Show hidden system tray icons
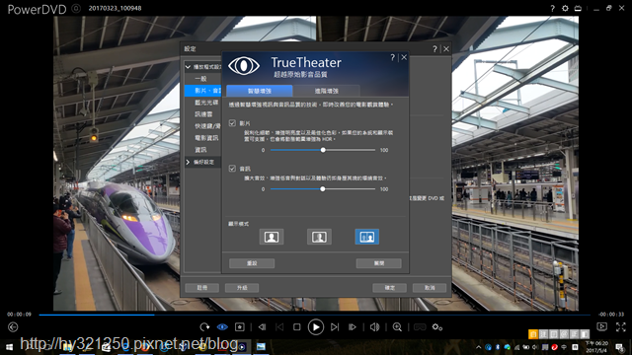The width and height of the screenshot is (632, 355). coord(478,347)
